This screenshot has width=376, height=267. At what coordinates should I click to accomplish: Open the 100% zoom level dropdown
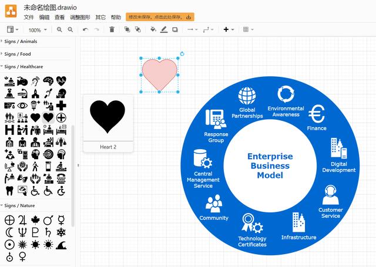[38, 30]
